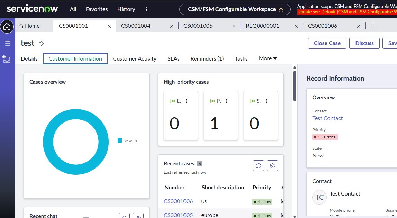Click the CSM/FSM Configurable Workspace pill
This screenshot has height=218, width=397.
(x=235, y=9)
